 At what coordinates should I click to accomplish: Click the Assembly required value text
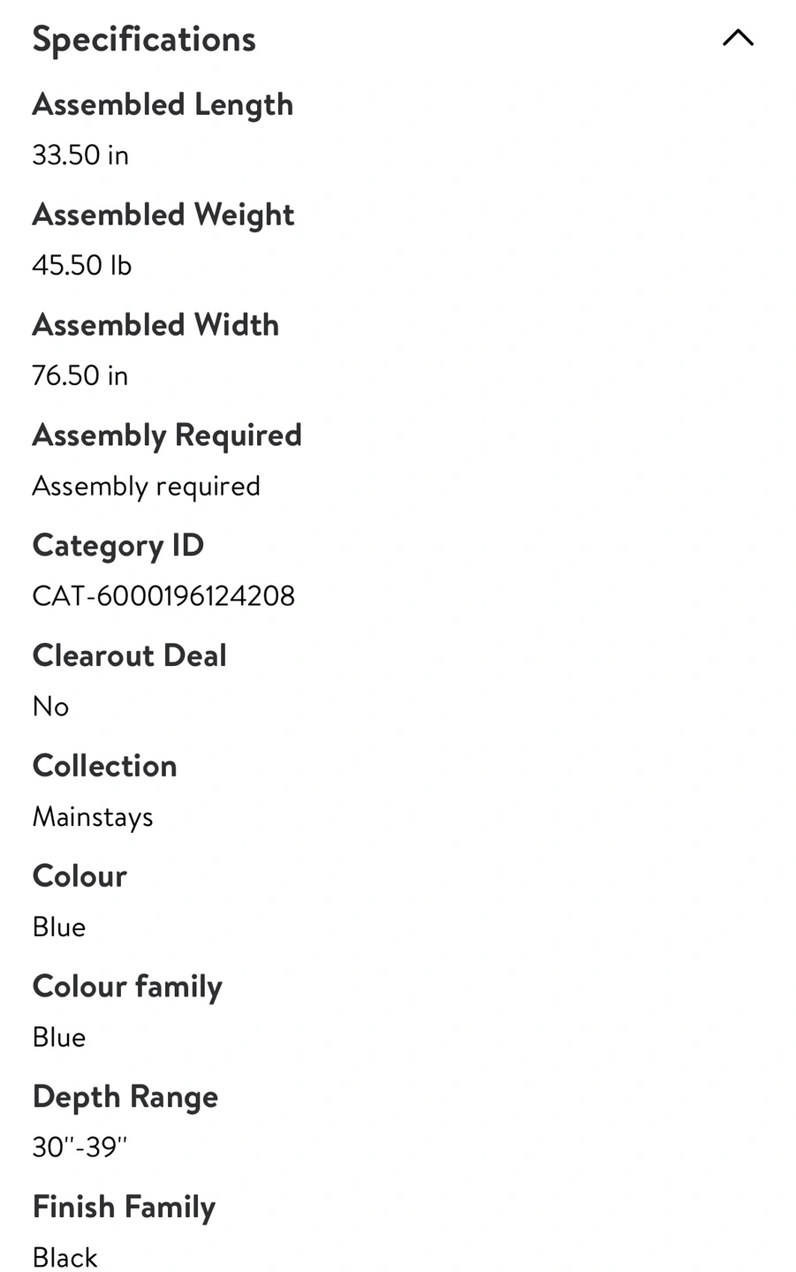146,487
